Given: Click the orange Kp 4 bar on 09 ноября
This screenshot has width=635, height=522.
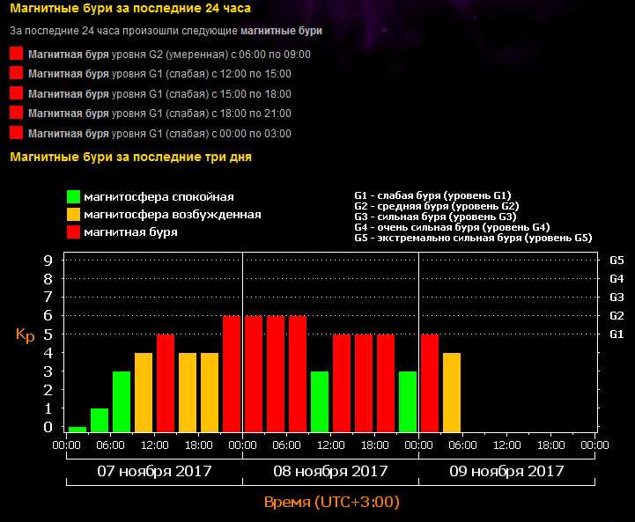Looking at the screenshot, I should coord(452,393).
